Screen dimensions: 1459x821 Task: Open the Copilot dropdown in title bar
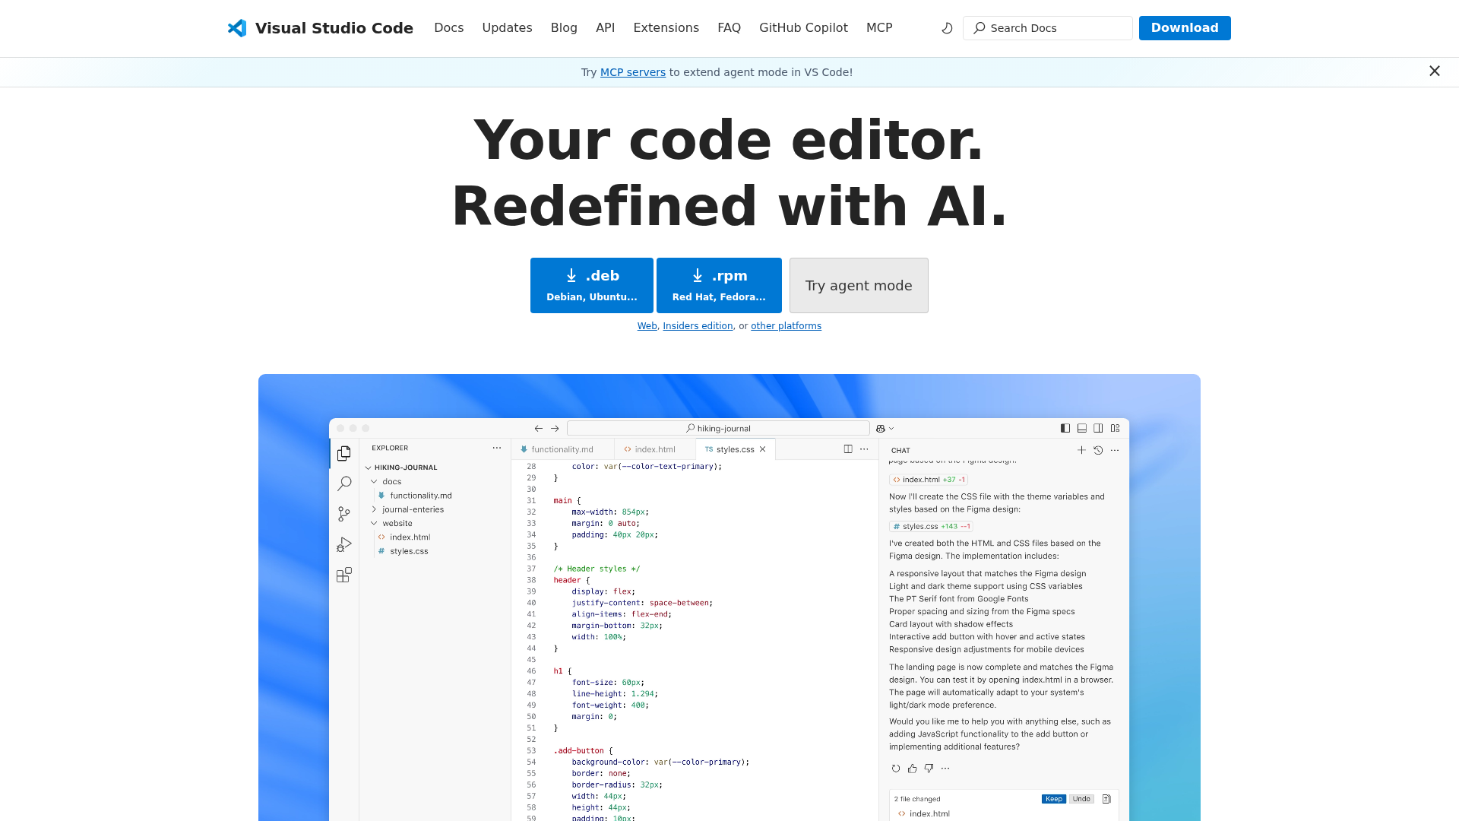pos(885,429)
